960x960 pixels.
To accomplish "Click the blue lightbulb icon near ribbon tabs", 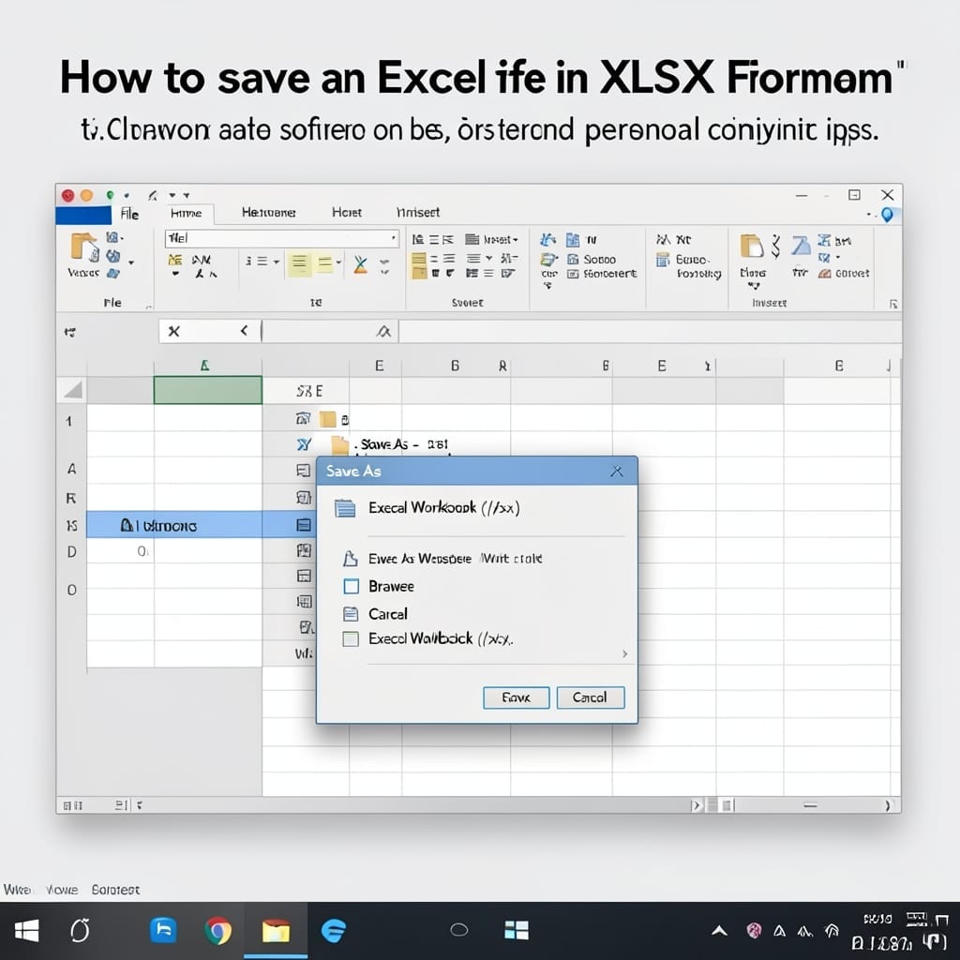I will click(x=887, y=215).
